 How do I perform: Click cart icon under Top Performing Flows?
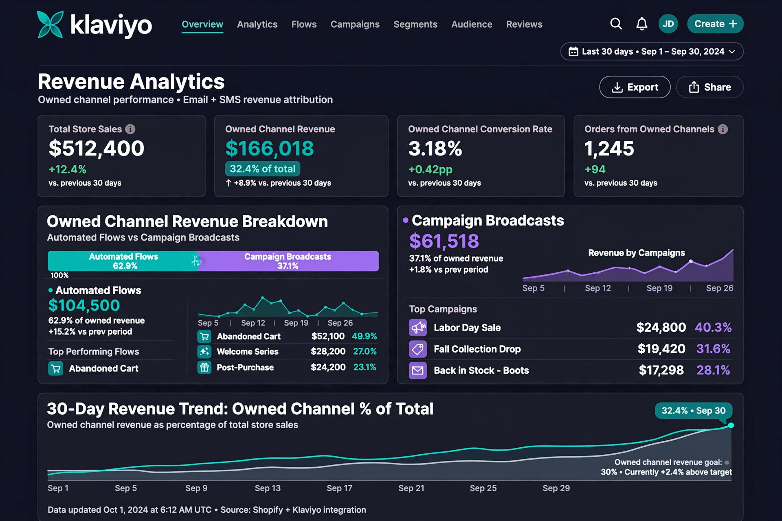coord(56,368)
